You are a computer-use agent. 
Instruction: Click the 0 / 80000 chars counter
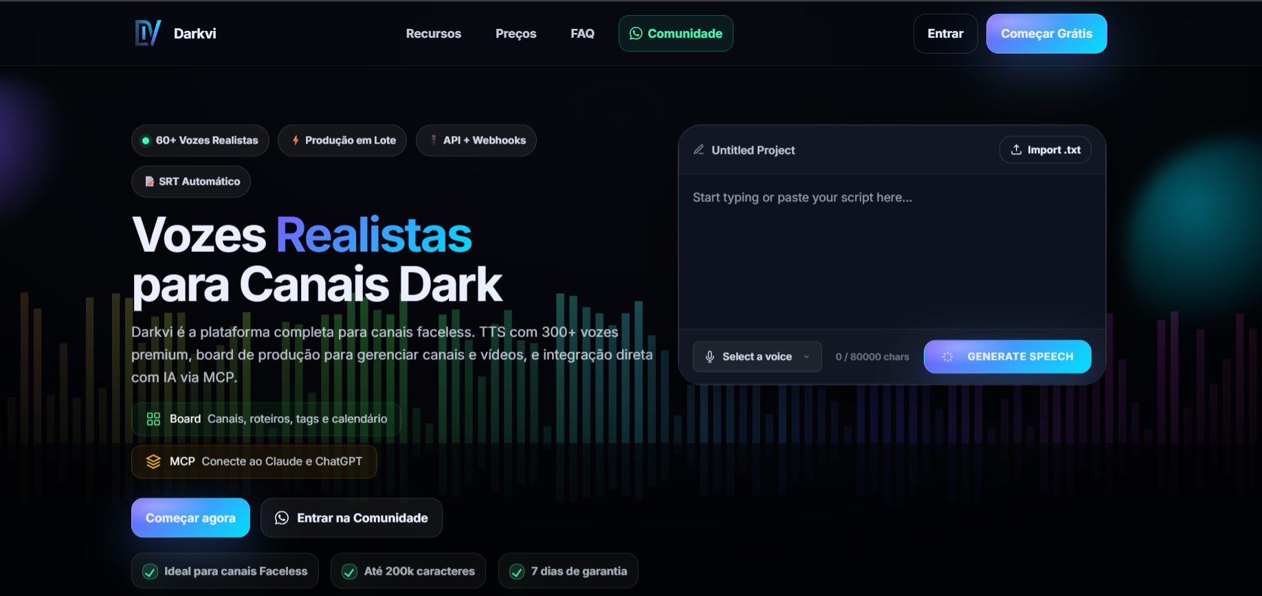(x=872, y=357)
